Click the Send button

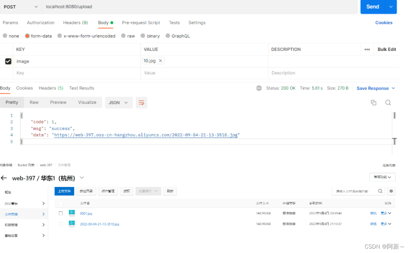[x=373, y=7]
